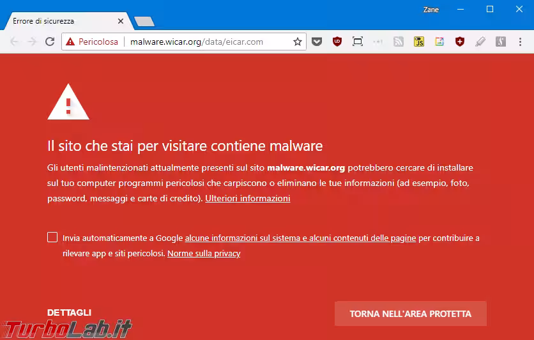Image resolution: width=534 pixels, height=340 pixels.
Task: Click the heading Il sito che stai per visitare
Action: [185, 146]
